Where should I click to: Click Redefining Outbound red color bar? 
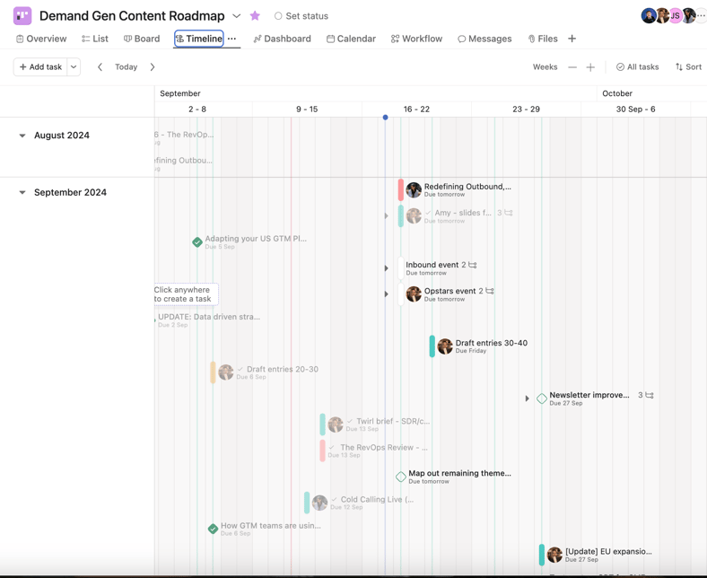pos(401,190)
